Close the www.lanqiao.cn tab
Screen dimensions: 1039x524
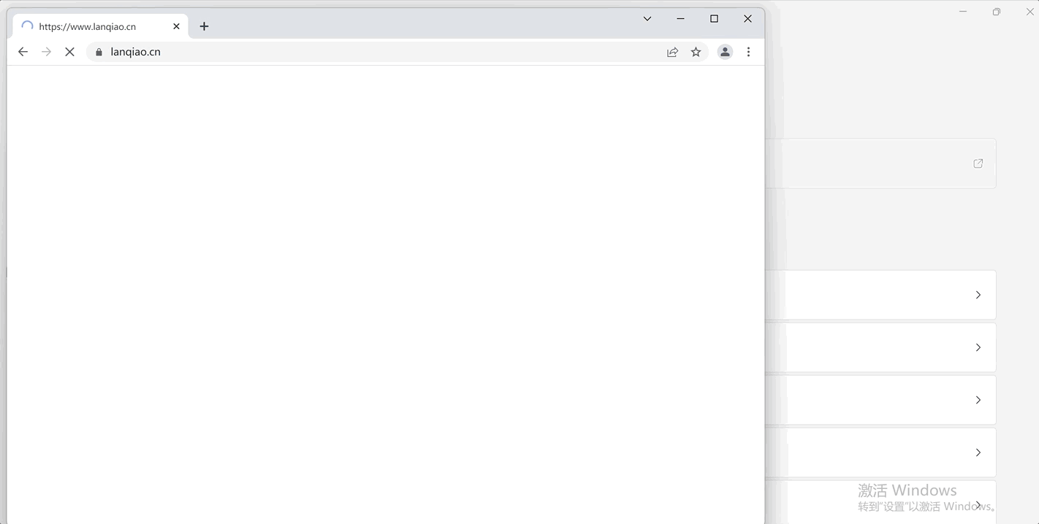pos(176,26)
